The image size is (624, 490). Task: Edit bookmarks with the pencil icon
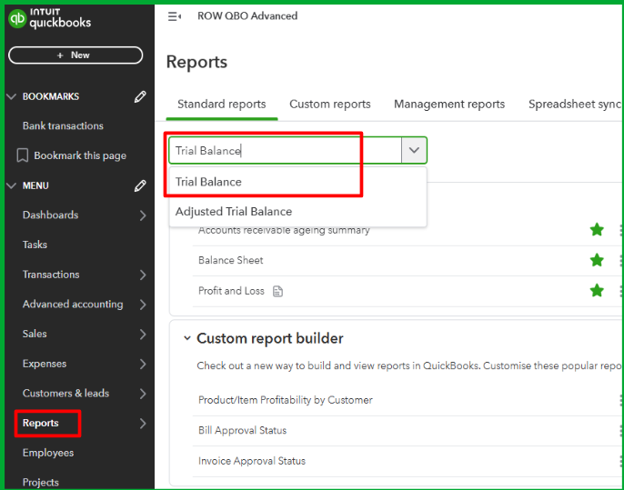coord(140,96)
